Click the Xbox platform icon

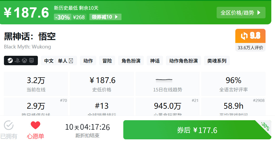(x=24, y=61)
